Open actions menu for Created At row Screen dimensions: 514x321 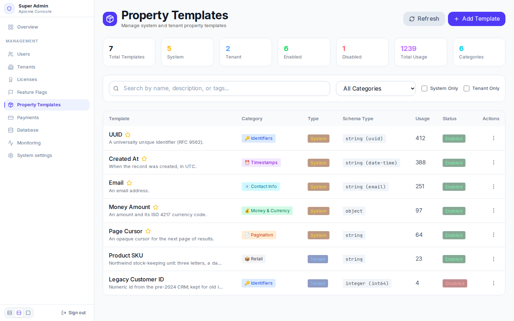point(494,162)
